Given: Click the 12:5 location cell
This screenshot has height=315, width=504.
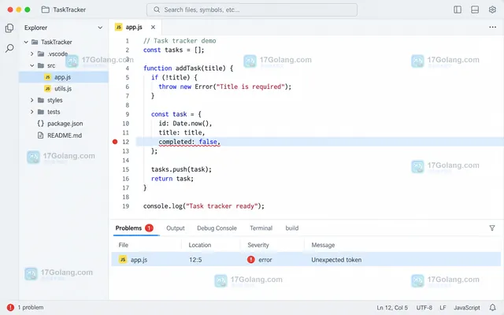Looking at the screenshot, I should [x=195, y=260].
